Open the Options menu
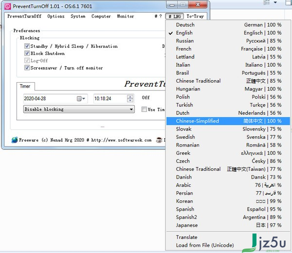The height and width of the screenshot is (253, 292). (x=56, y=16)
